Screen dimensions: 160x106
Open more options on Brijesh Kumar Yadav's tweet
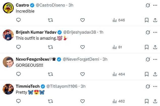tap(154, 32)
